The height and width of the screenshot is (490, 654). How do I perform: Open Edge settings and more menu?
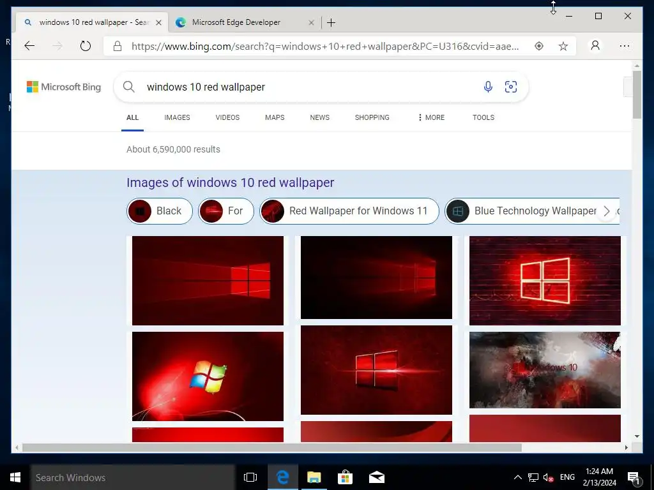click(x=625, y=46)
